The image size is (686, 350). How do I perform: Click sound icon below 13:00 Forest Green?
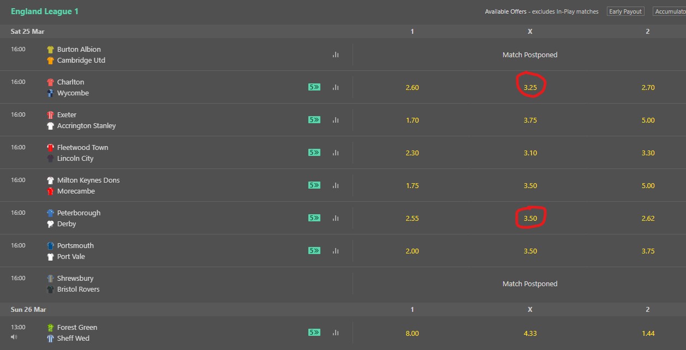[14, 337]
